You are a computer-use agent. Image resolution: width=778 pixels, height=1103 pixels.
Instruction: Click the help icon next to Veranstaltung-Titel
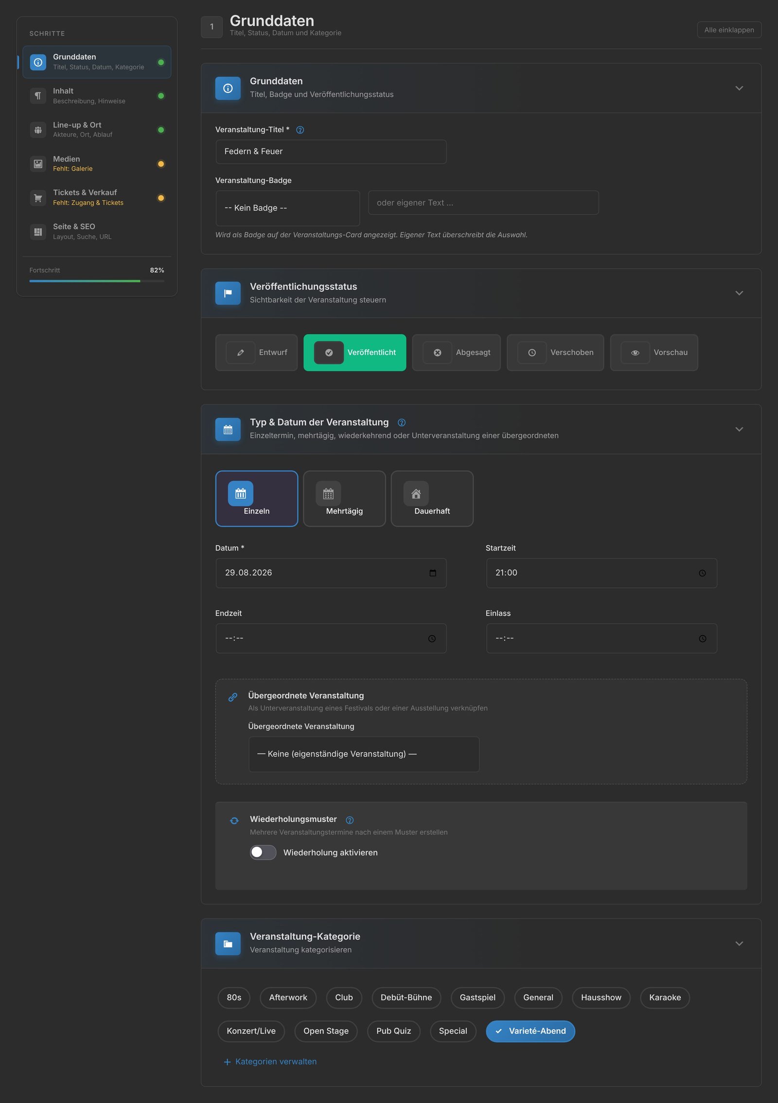pos(300,130)
